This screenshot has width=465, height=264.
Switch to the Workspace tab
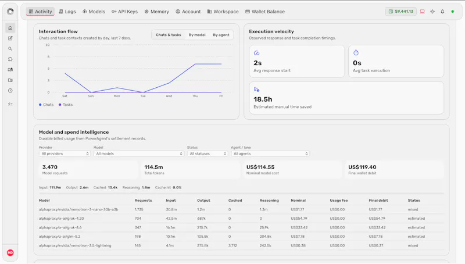tap(223, 12)
